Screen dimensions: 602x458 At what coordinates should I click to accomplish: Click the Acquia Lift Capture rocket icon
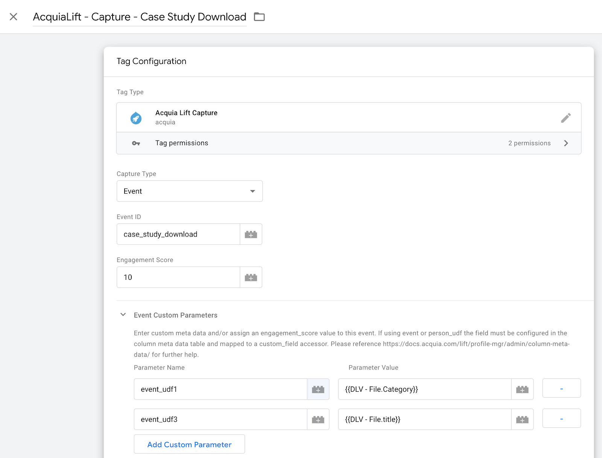136,118
